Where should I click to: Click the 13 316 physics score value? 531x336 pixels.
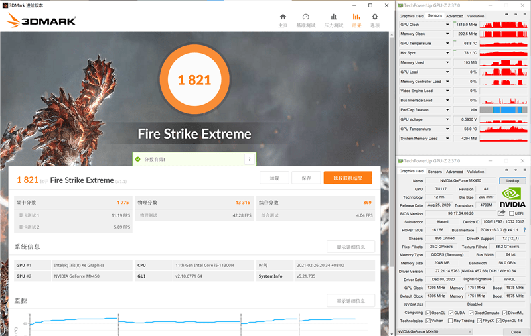tap(243, 203)
